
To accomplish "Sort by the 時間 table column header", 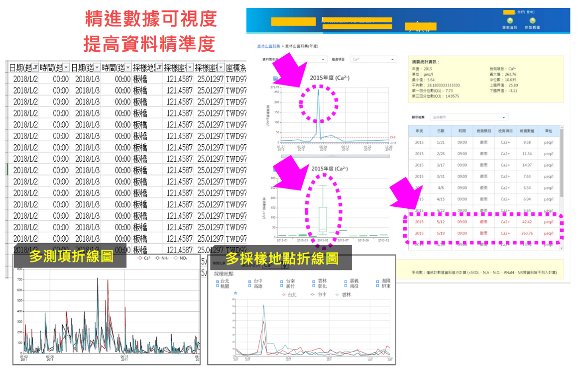I will pos(462,131).
